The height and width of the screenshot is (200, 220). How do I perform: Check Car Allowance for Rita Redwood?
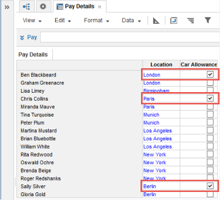[x=210, y=154]
